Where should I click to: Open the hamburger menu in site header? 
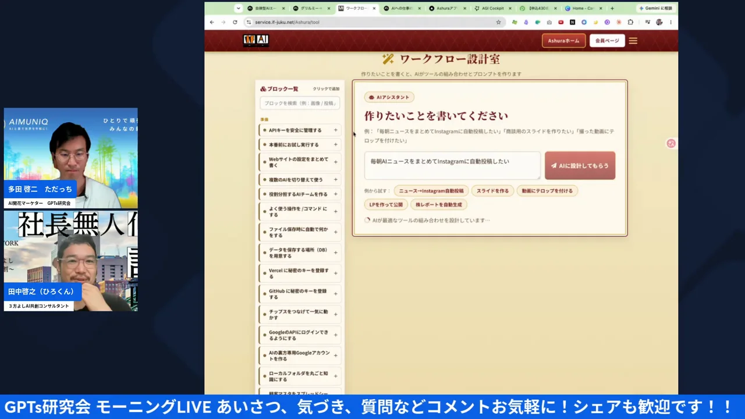click(633, 41)
